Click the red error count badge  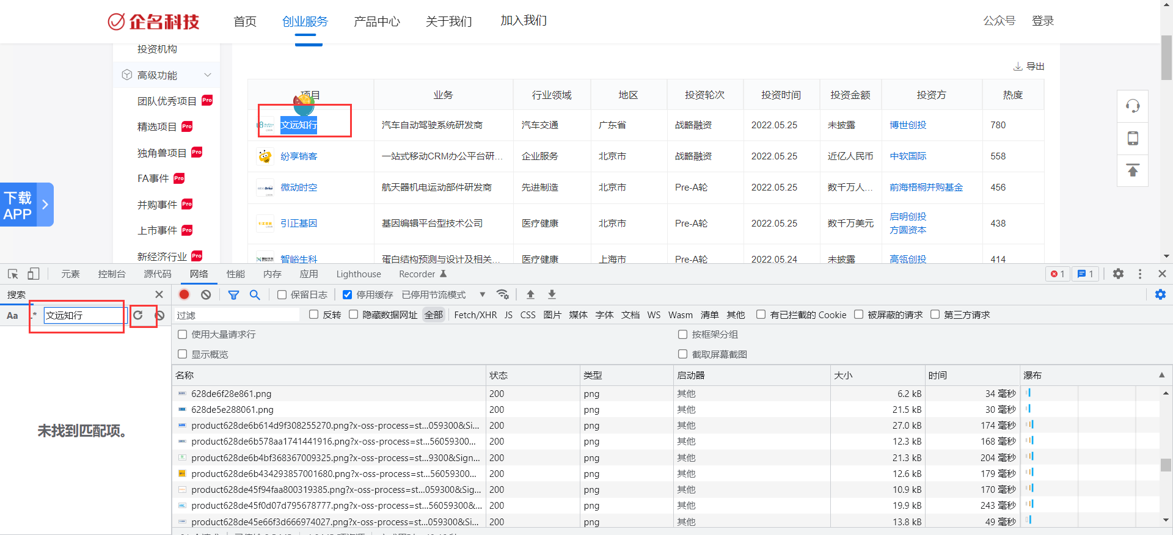point(1058,274)
